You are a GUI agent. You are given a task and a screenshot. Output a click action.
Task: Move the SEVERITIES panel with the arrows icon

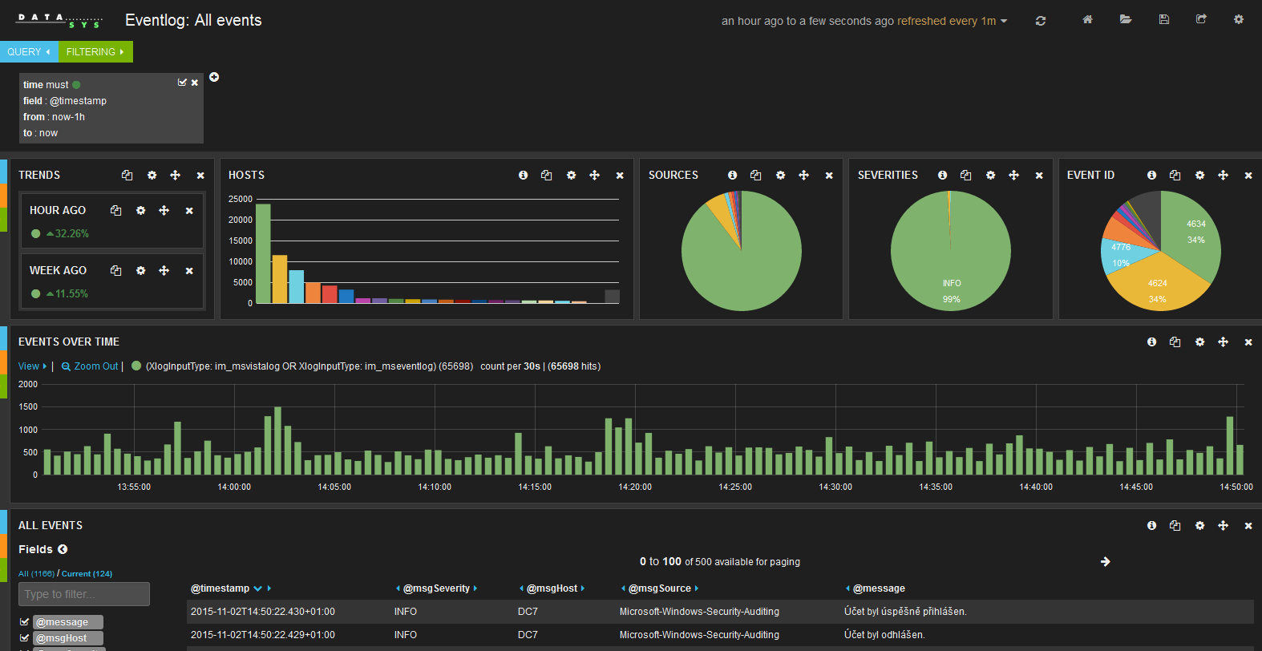point(1013,175)
